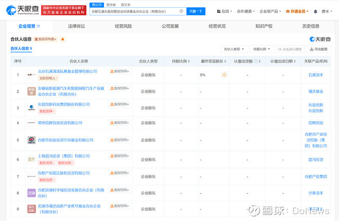The image size is (339, 221).
Task: Open 股权结构 for 合肥产投国正股权投资
Action: pos(119,173)
